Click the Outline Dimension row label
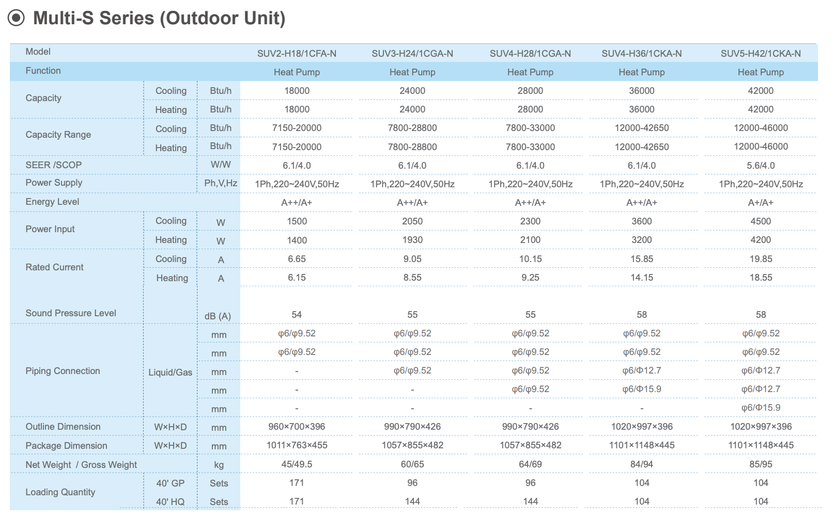The height and width of the screenshot is (519, 835). point(63,427)
